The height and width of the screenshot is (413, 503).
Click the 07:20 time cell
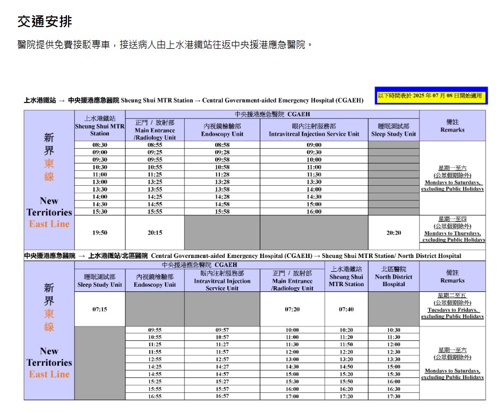(292, 309)
